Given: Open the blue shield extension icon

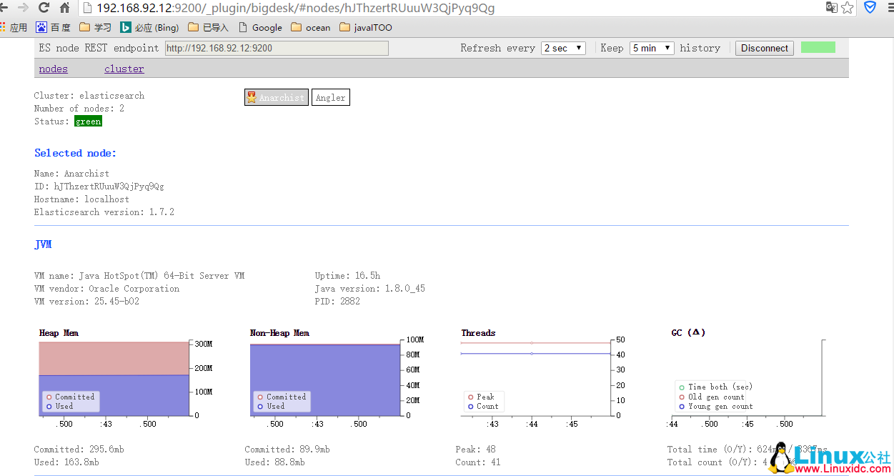Looking at the screenshot, I should pyautogui.click(x=870, y=8).
